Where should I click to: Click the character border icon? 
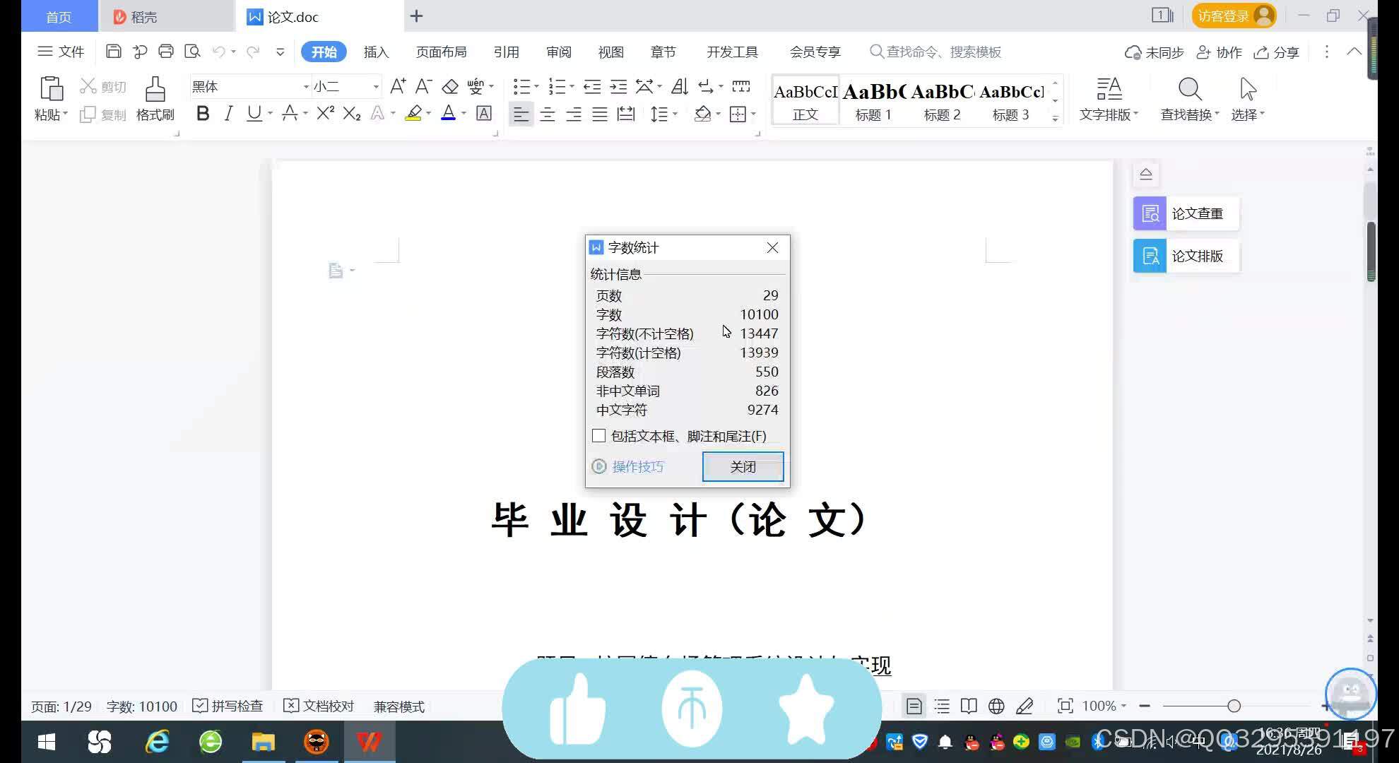(484, 114)
